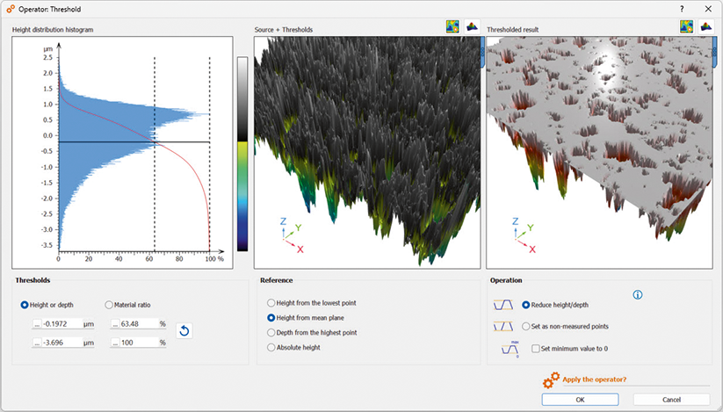Open the '...' button beside -3.696 µm
The height and width of the screenshot is (412, 723).
(x=38, y=343)
